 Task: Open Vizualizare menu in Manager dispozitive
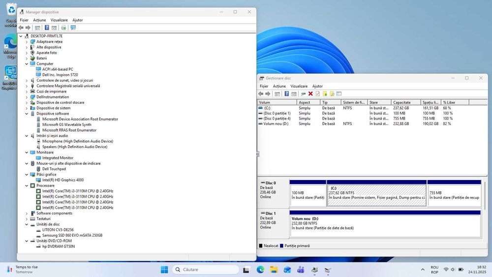point(59,20)
